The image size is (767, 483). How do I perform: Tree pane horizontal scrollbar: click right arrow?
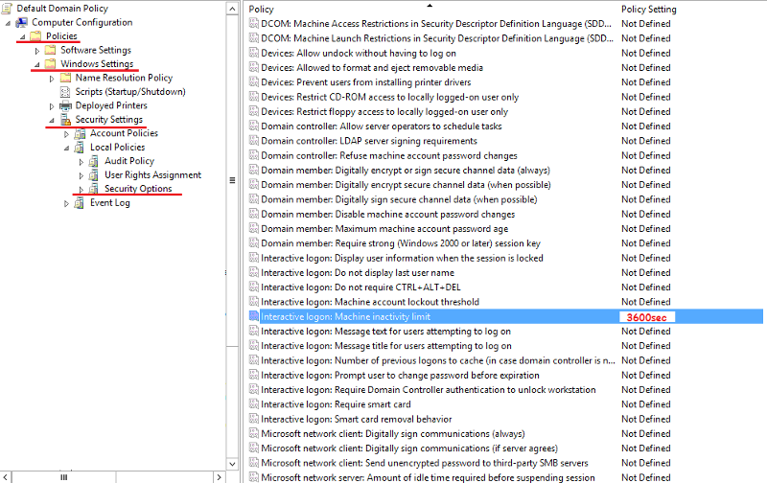220,477
